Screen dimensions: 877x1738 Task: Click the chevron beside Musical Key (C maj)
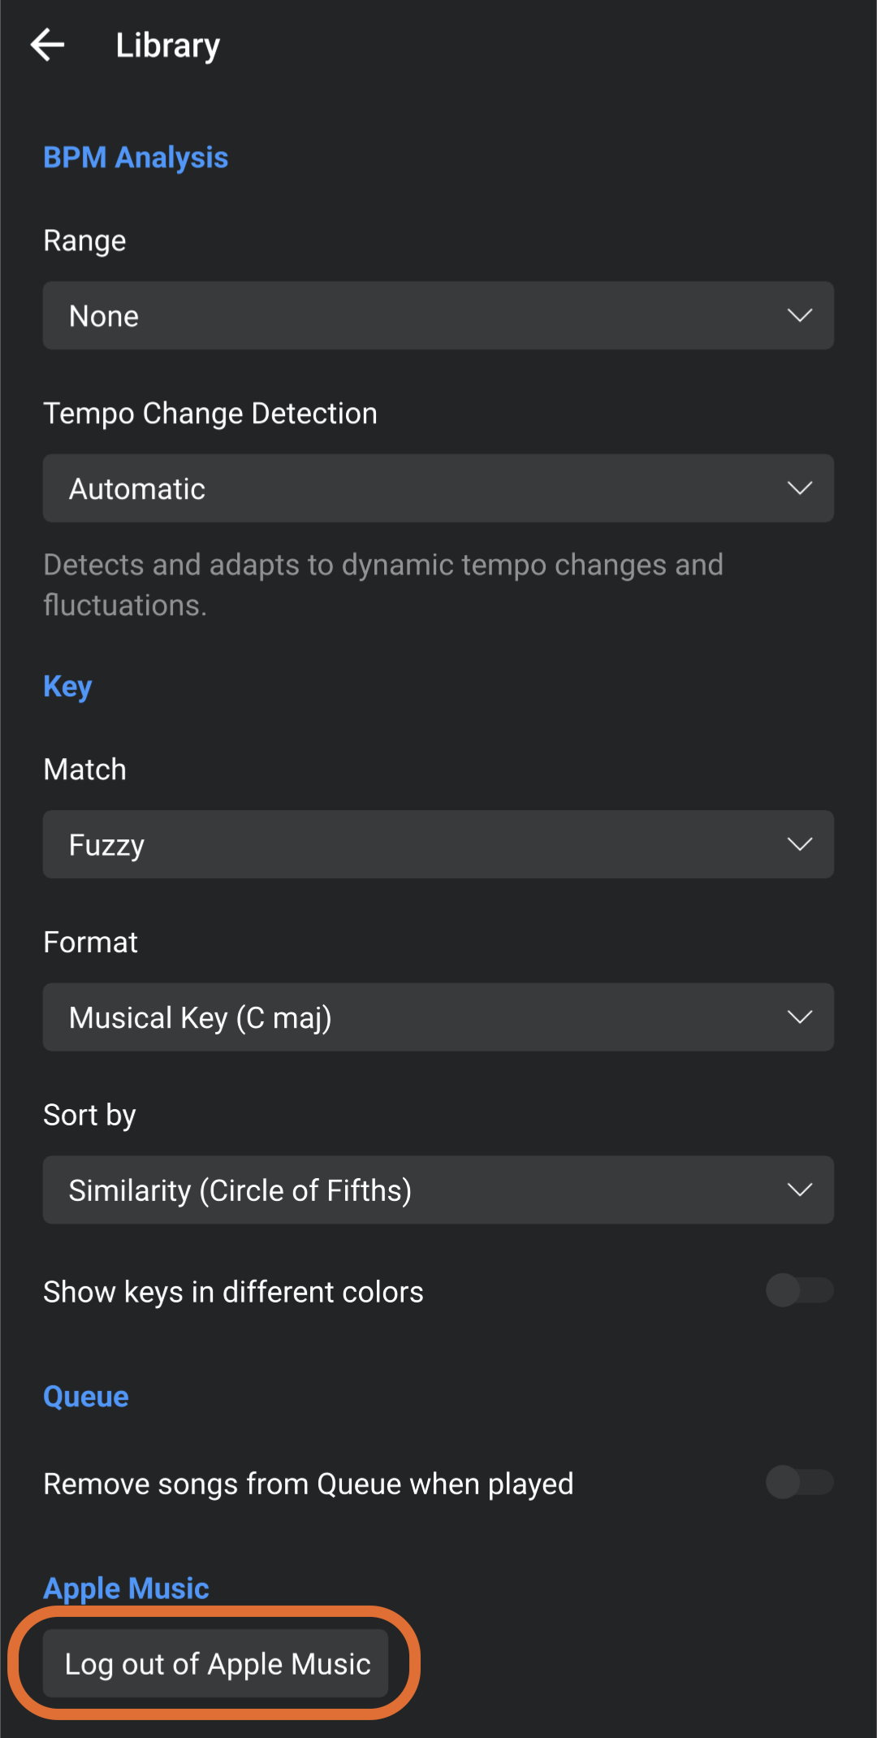point(799,1017)
